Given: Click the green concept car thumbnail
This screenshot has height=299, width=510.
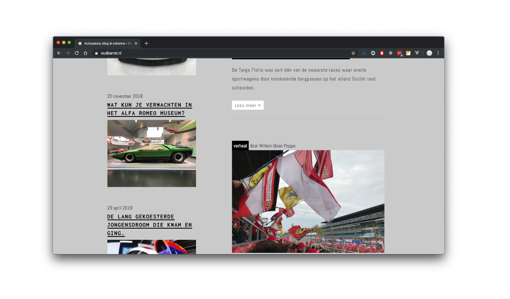Looking at the screenshot, I should tap(151, 153).
